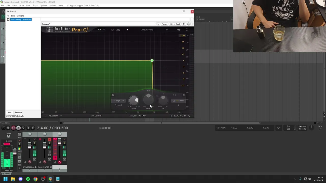Toggle the FX bypass checkbox in header
Screen dimensions: 326x183
(192, 24)
